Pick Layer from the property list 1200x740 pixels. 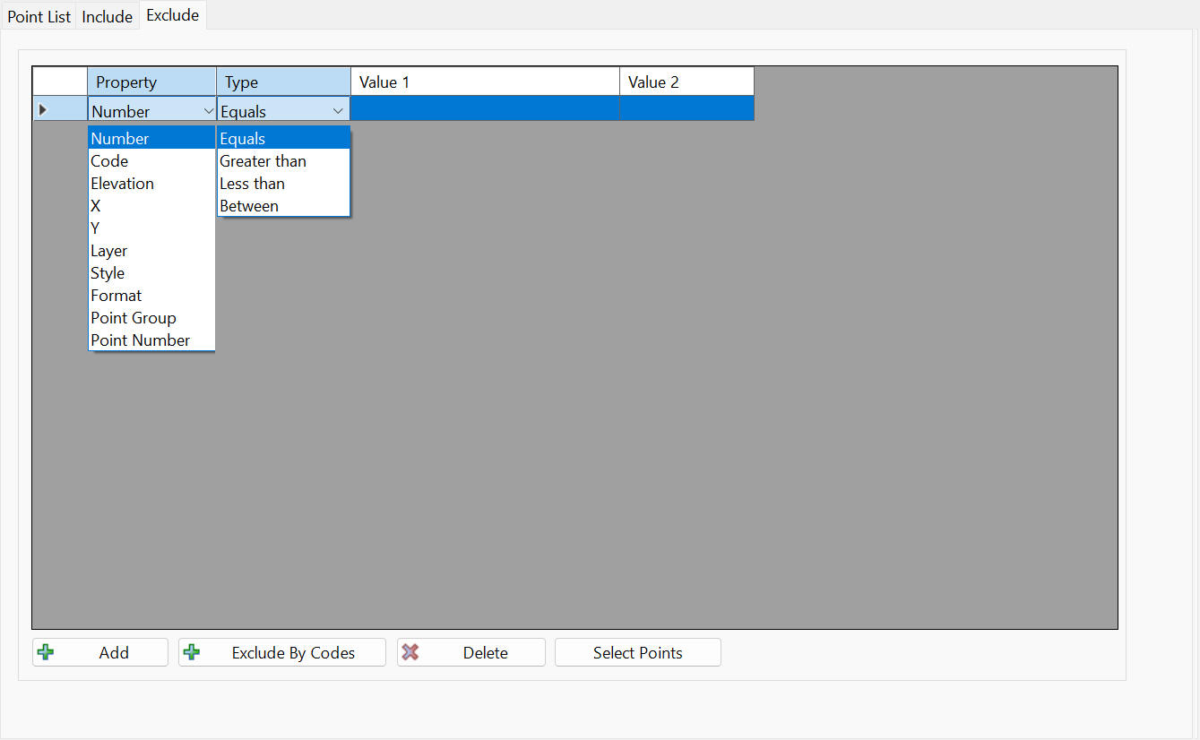[109, 251]
